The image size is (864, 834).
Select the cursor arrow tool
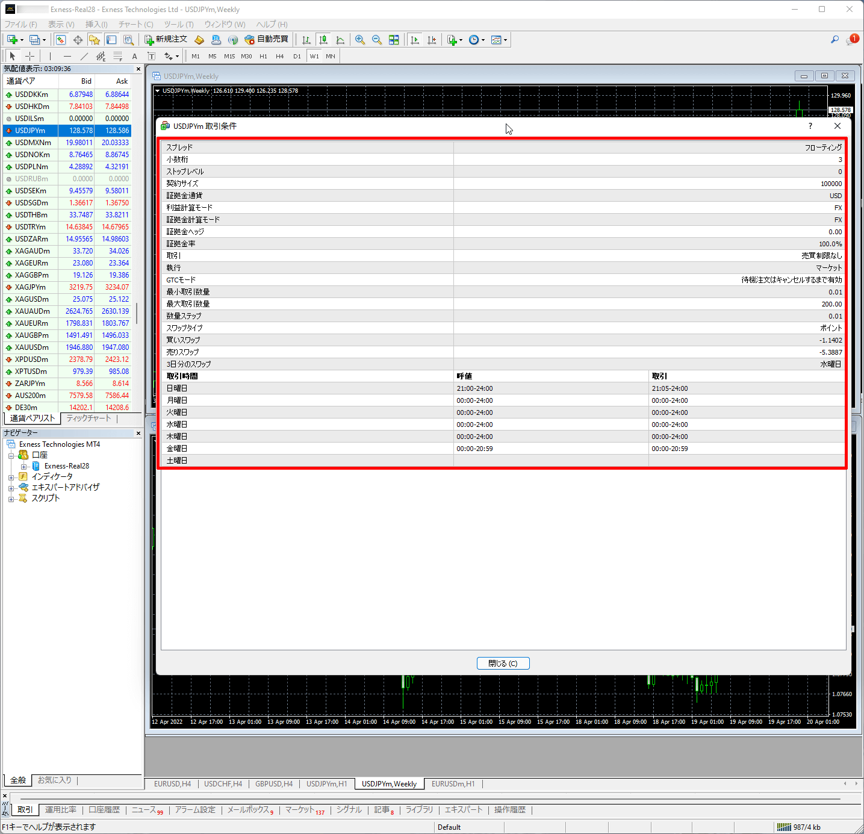(13, 56)
